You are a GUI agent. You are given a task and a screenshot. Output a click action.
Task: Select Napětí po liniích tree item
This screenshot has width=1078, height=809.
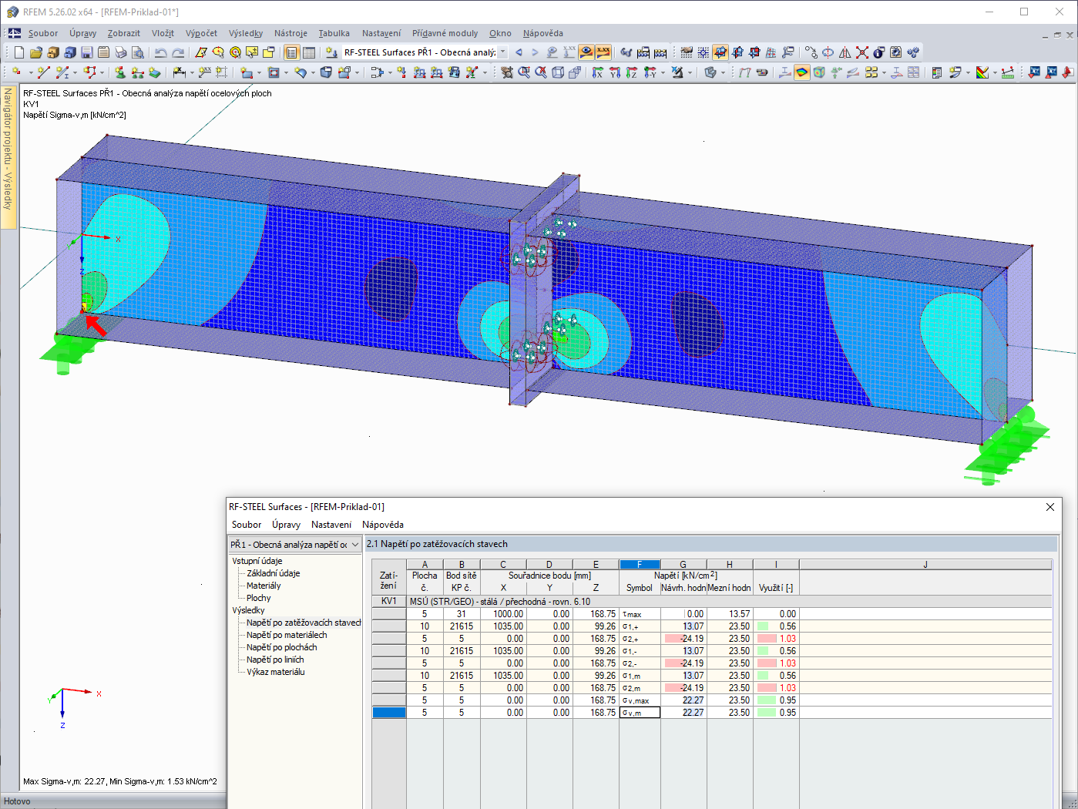(x=275, y=660)
